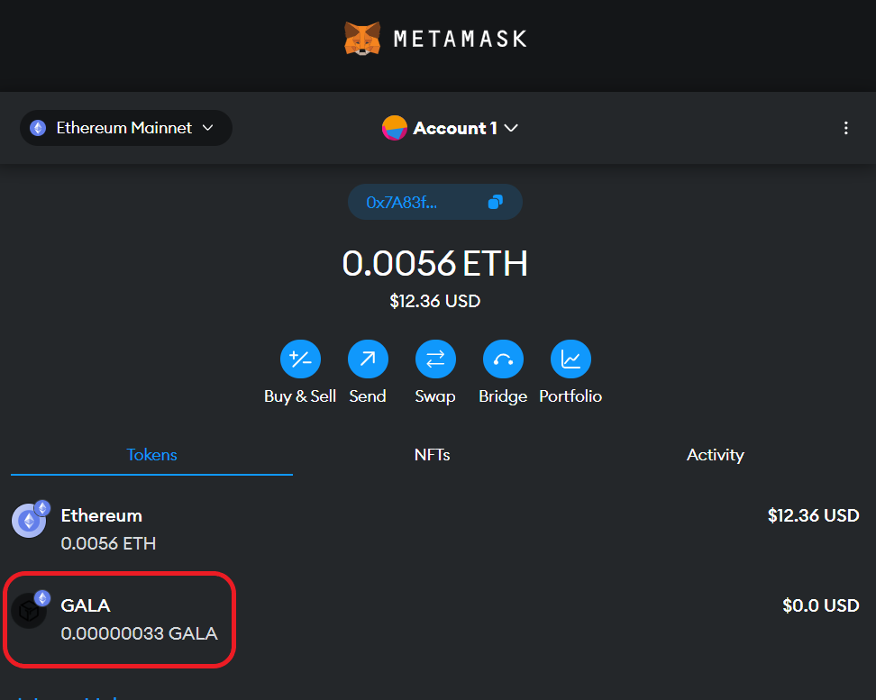Select the 0.0056 ETH main balance

point(435,263)
